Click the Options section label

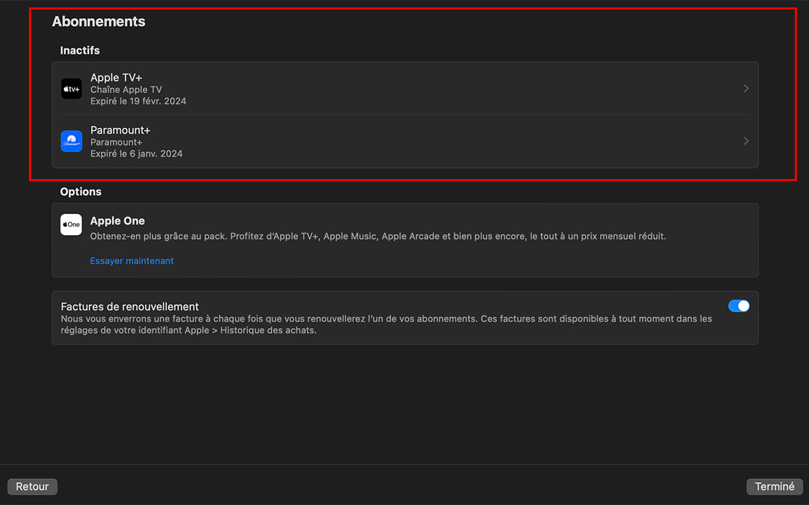point(81,192)
